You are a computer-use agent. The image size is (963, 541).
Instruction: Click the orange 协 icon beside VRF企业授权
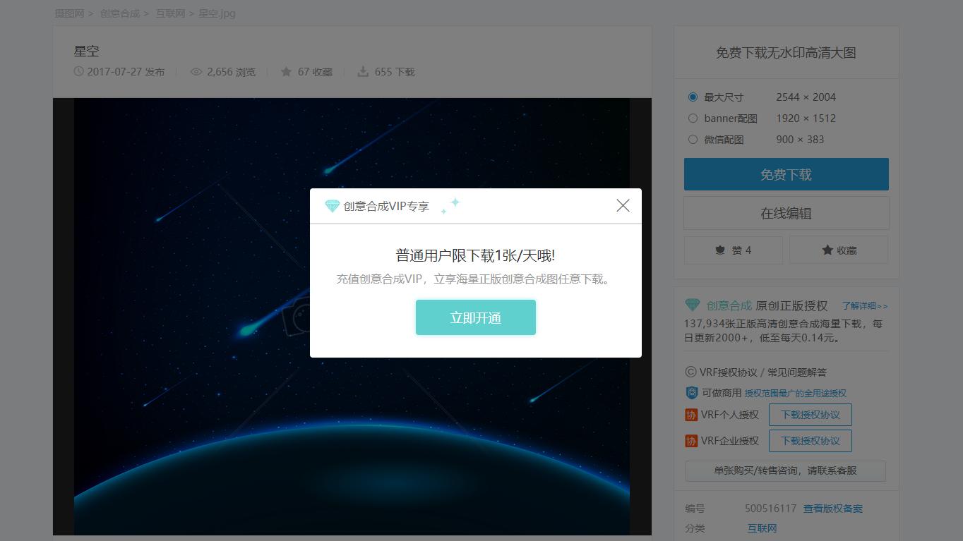(x=690, y=440)
